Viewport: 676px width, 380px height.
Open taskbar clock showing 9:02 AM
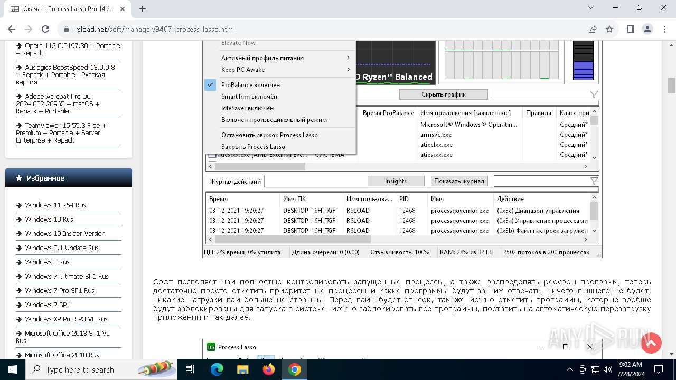630,369
